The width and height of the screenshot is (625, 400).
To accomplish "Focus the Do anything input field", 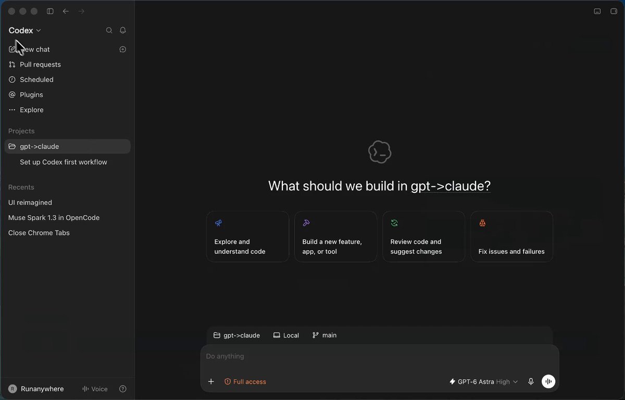I will pos(380,356).
